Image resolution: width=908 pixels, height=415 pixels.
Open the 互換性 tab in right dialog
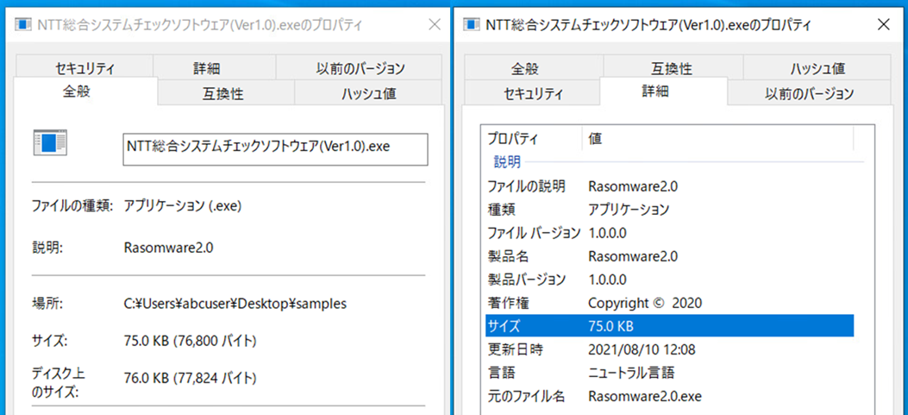(x=671, y=68)
